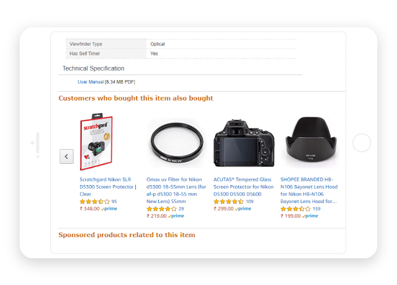This screenshot has height=285, width=397.
Task: Click the lens hood star rating icons
Action: [x=295, y=209]
